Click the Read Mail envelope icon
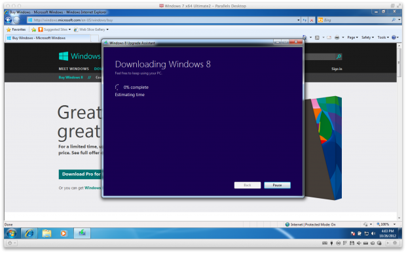The width and height of the screenshot is (406, 253). point(329,37)
